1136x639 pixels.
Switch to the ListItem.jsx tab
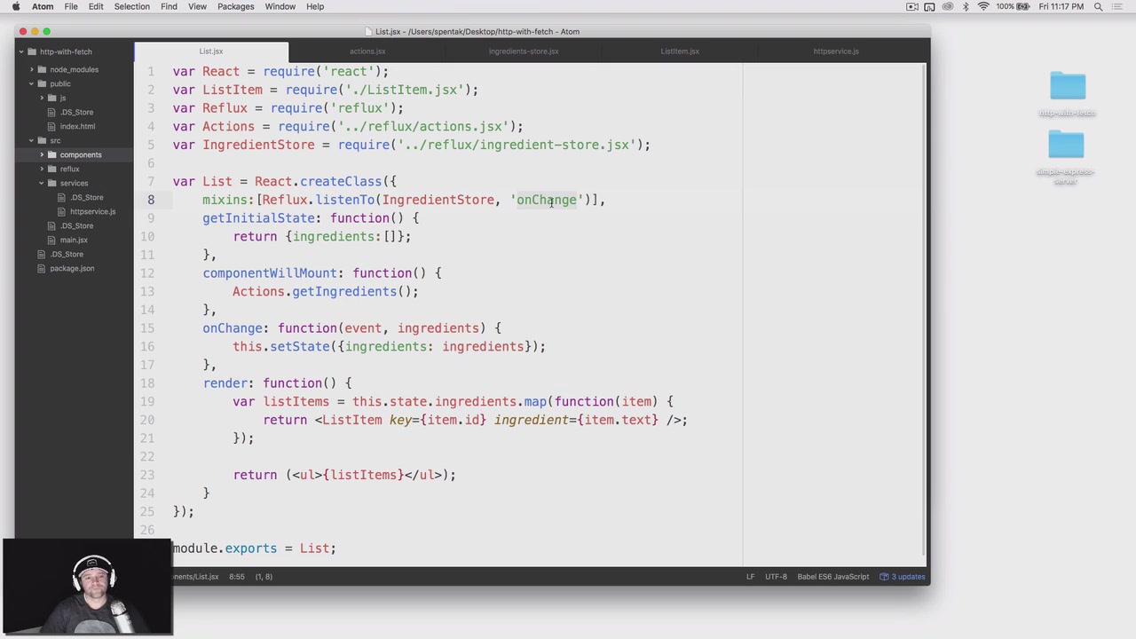pyautogui.click(x=680, y=51)
